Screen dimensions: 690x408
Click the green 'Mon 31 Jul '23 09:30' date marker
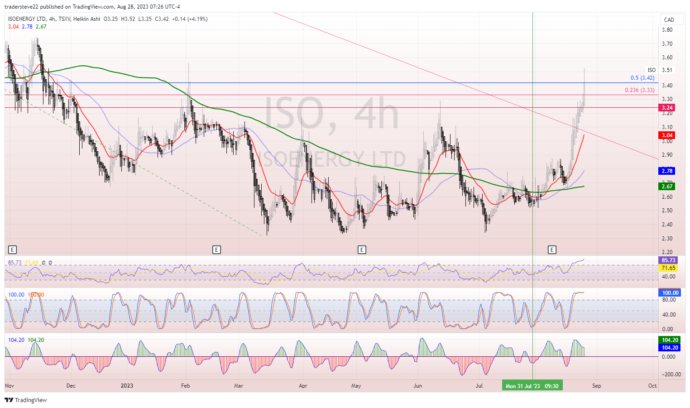point(532,386)
